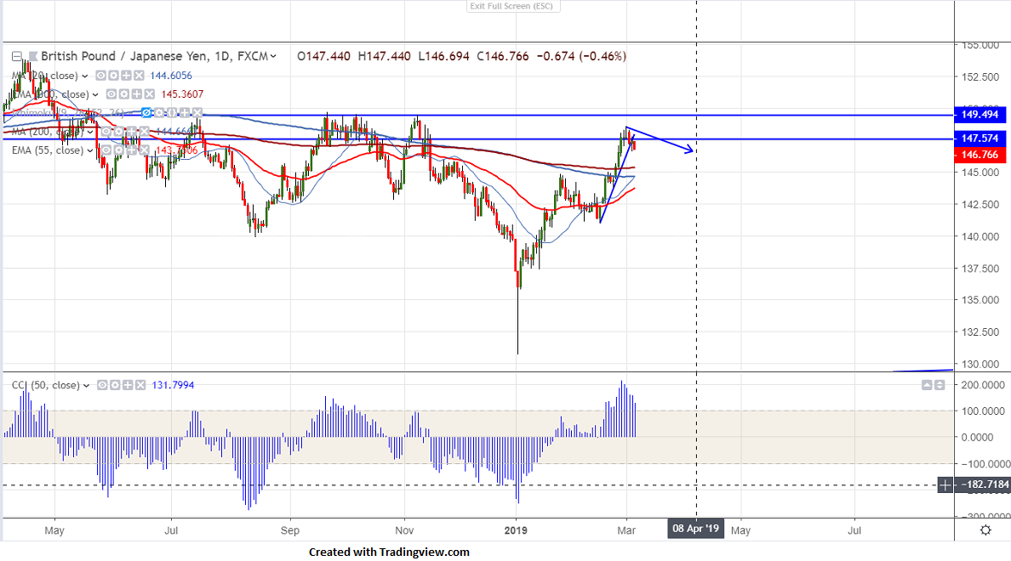Click Exit Full Screen (ESC) button

513,6
